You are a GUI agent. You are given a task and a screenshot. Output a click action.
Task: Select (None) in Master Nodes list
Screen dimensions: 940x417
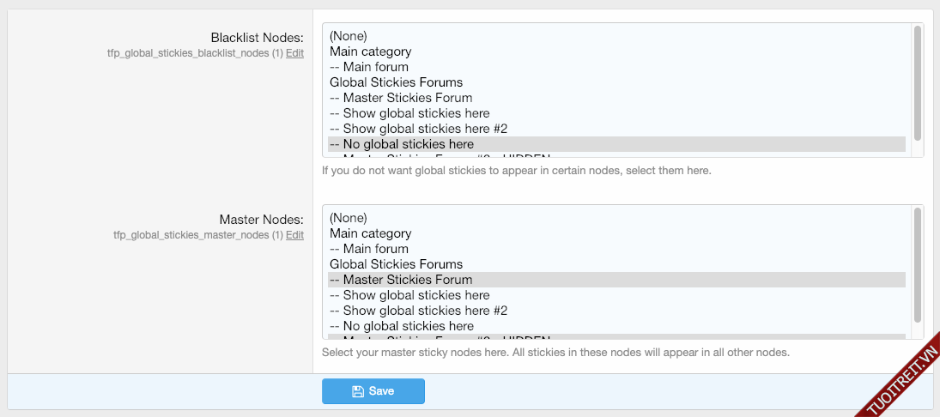tap(349, 218)
